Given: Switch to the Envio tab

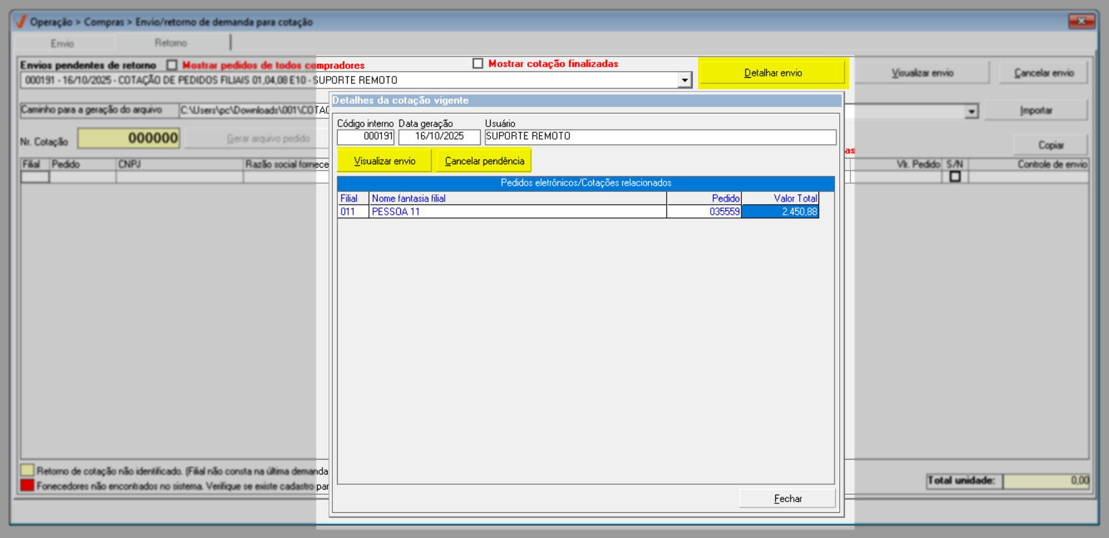Looking at the screenshot, I should coord(62,43).
